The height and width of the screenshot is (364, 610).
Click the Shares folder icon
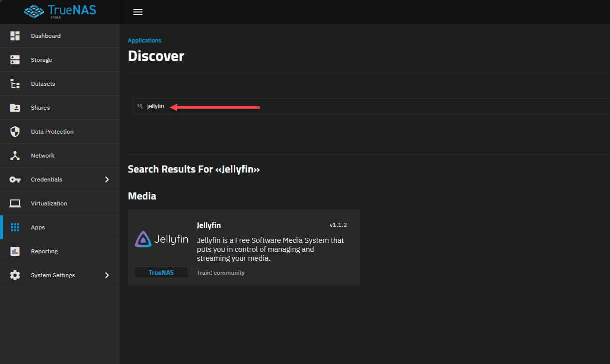15,108
